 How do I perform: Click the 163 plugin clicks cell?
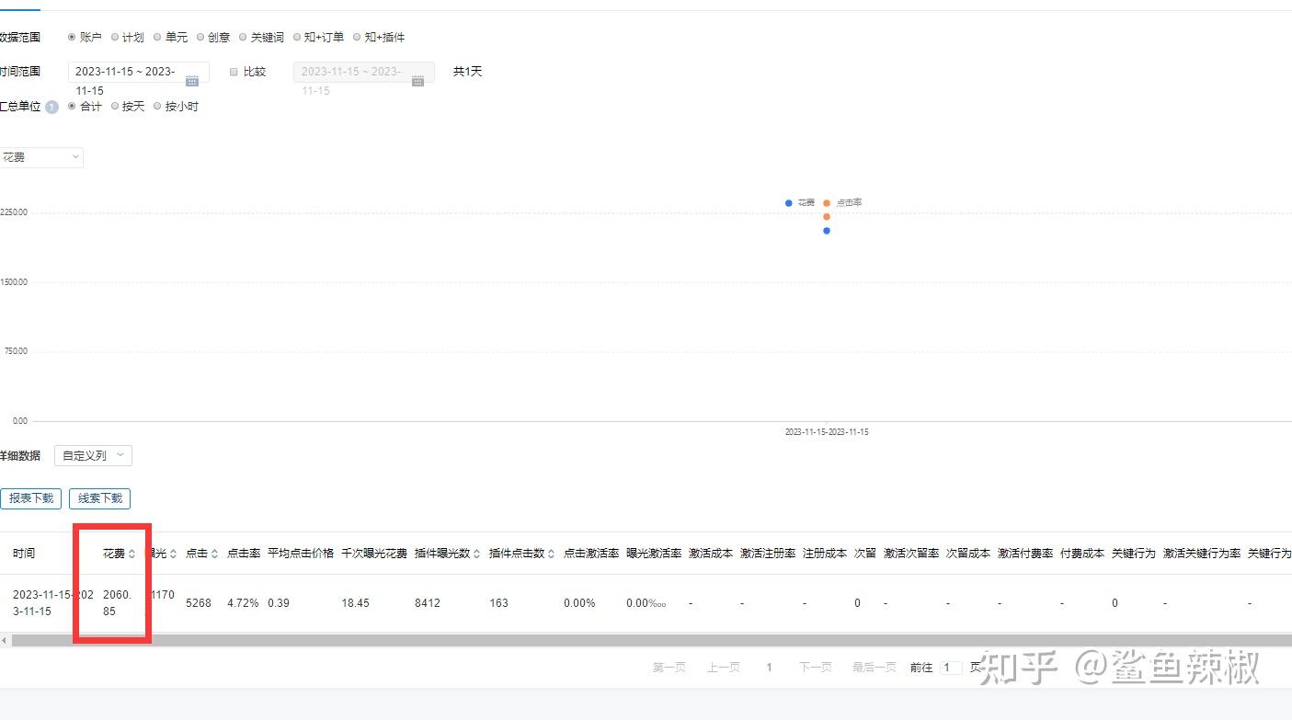(498, 603)
